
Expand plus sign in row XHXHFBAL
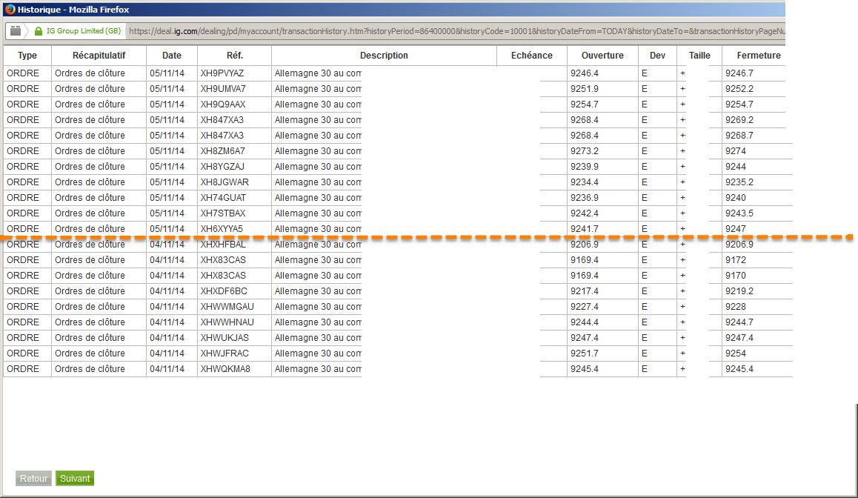pyautogui.click(x=682, y=245)
